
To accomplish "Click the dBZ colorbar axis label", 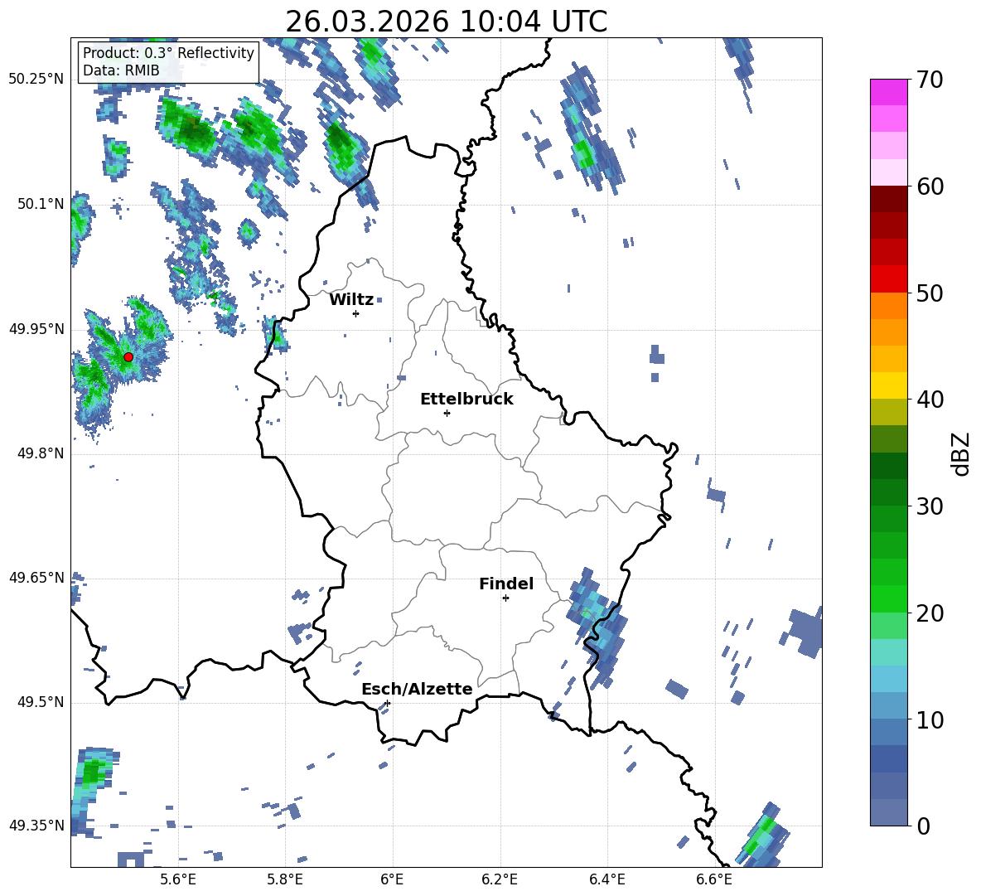I will pyautogui.click(x=960, y=454).
